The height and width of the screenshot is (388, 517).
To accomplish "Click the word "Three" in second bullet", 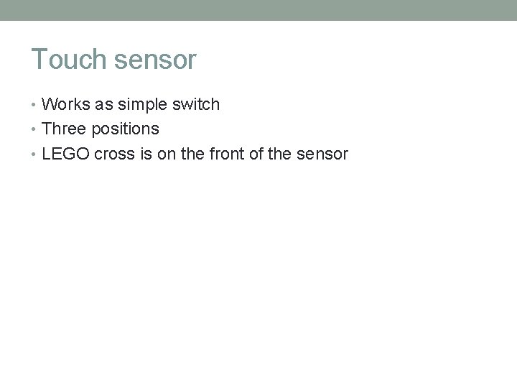I will pos(63,129).
